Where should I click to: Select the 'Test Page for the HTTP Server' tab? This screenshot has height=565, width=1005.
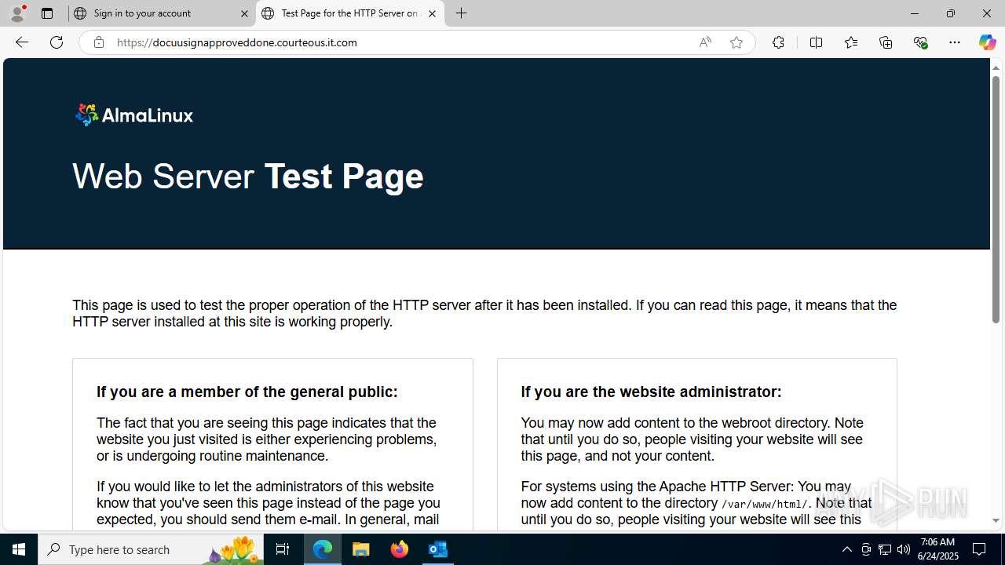350,13
